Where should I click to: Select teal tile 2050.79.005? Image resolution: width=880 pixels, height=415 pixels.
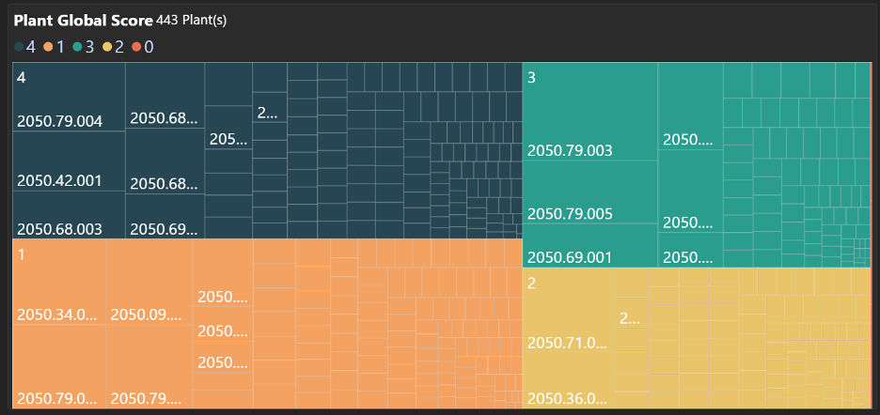coord(589,192)
